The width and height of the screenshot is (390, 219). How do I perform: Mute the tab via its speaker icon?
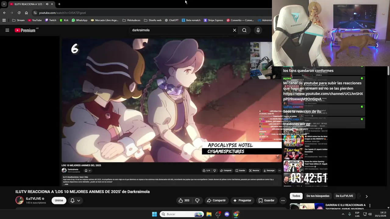point(47,4)
